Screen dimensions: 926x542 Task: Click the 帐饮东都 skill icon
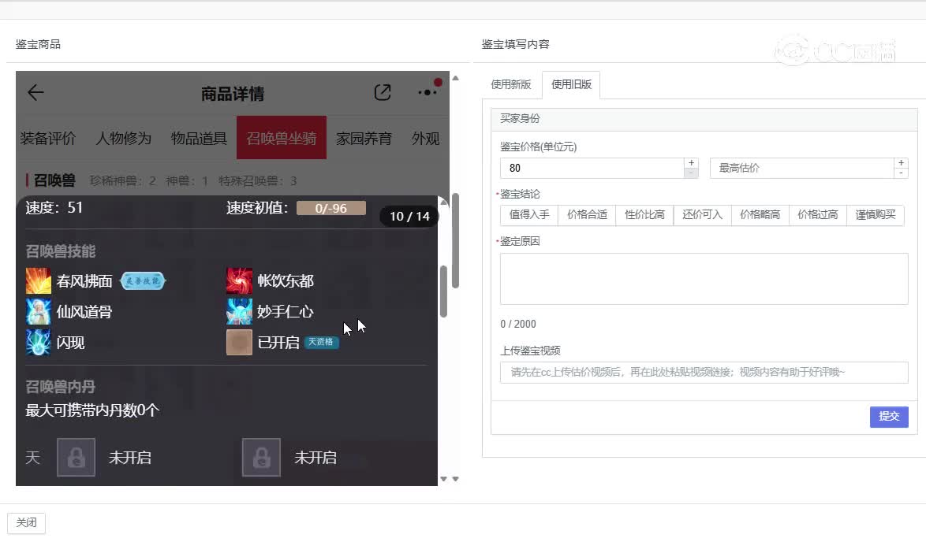pyautogui.click(x=239, y=280)
